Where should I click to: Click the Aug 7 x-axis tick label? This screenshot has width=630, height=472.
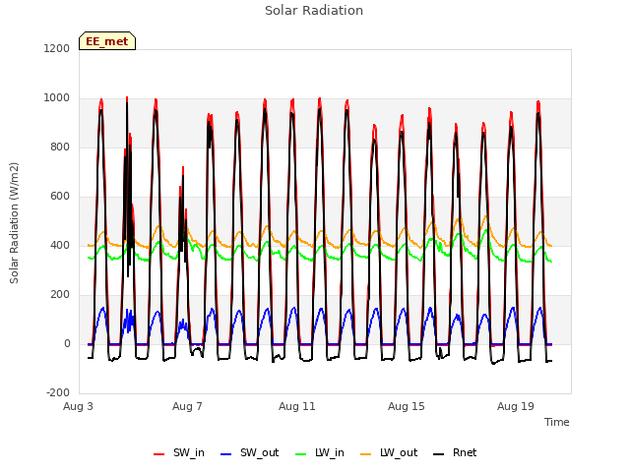click(187, 406)
